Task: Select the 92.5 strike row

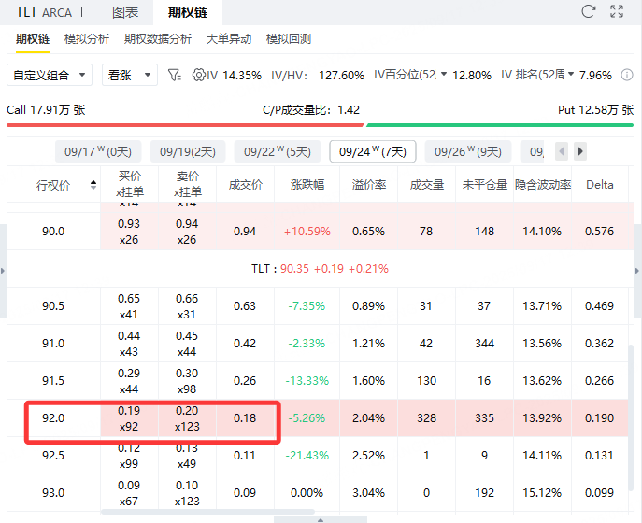Action: click(x=318, y=456)
